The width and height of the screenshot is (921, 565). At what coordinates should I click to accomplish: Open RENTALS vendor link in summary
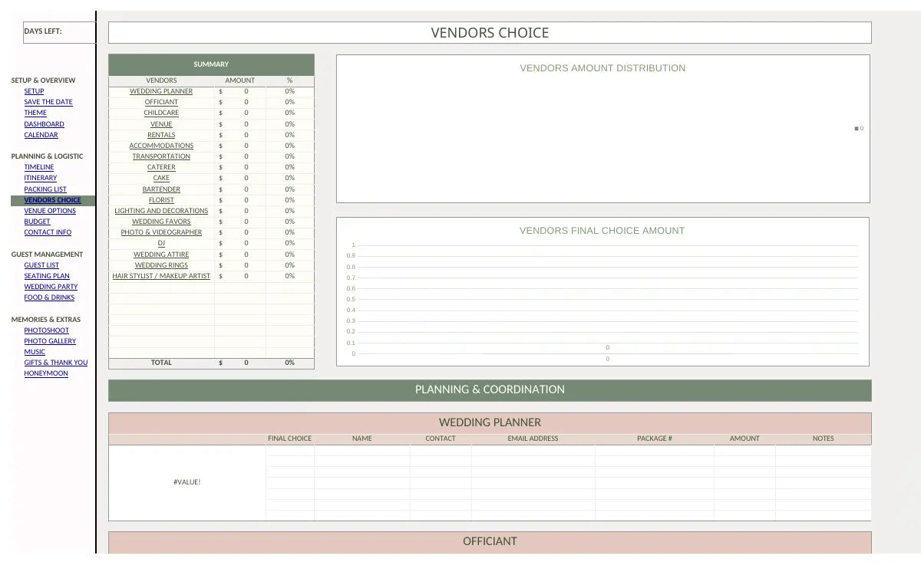point(161,135)
